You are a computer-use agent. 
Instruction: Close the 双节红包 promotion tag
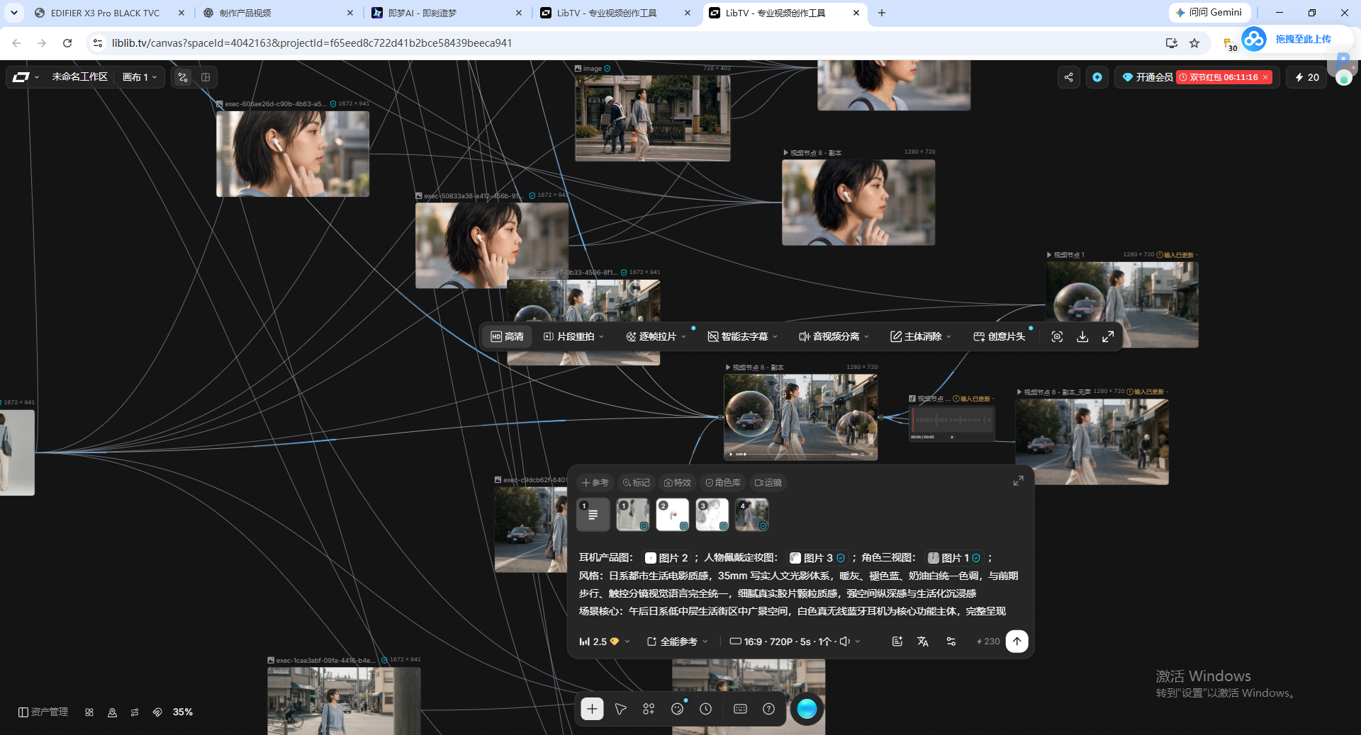tap(1265, 77)
